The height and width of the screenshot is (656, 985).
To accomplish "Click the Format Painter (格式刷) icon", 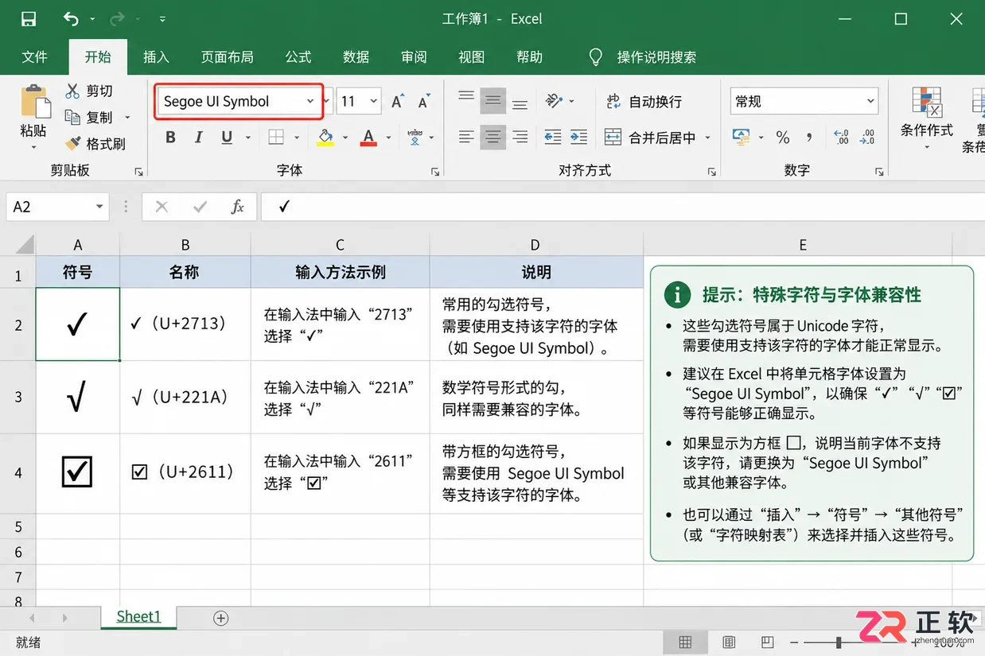I will point(72,144).
